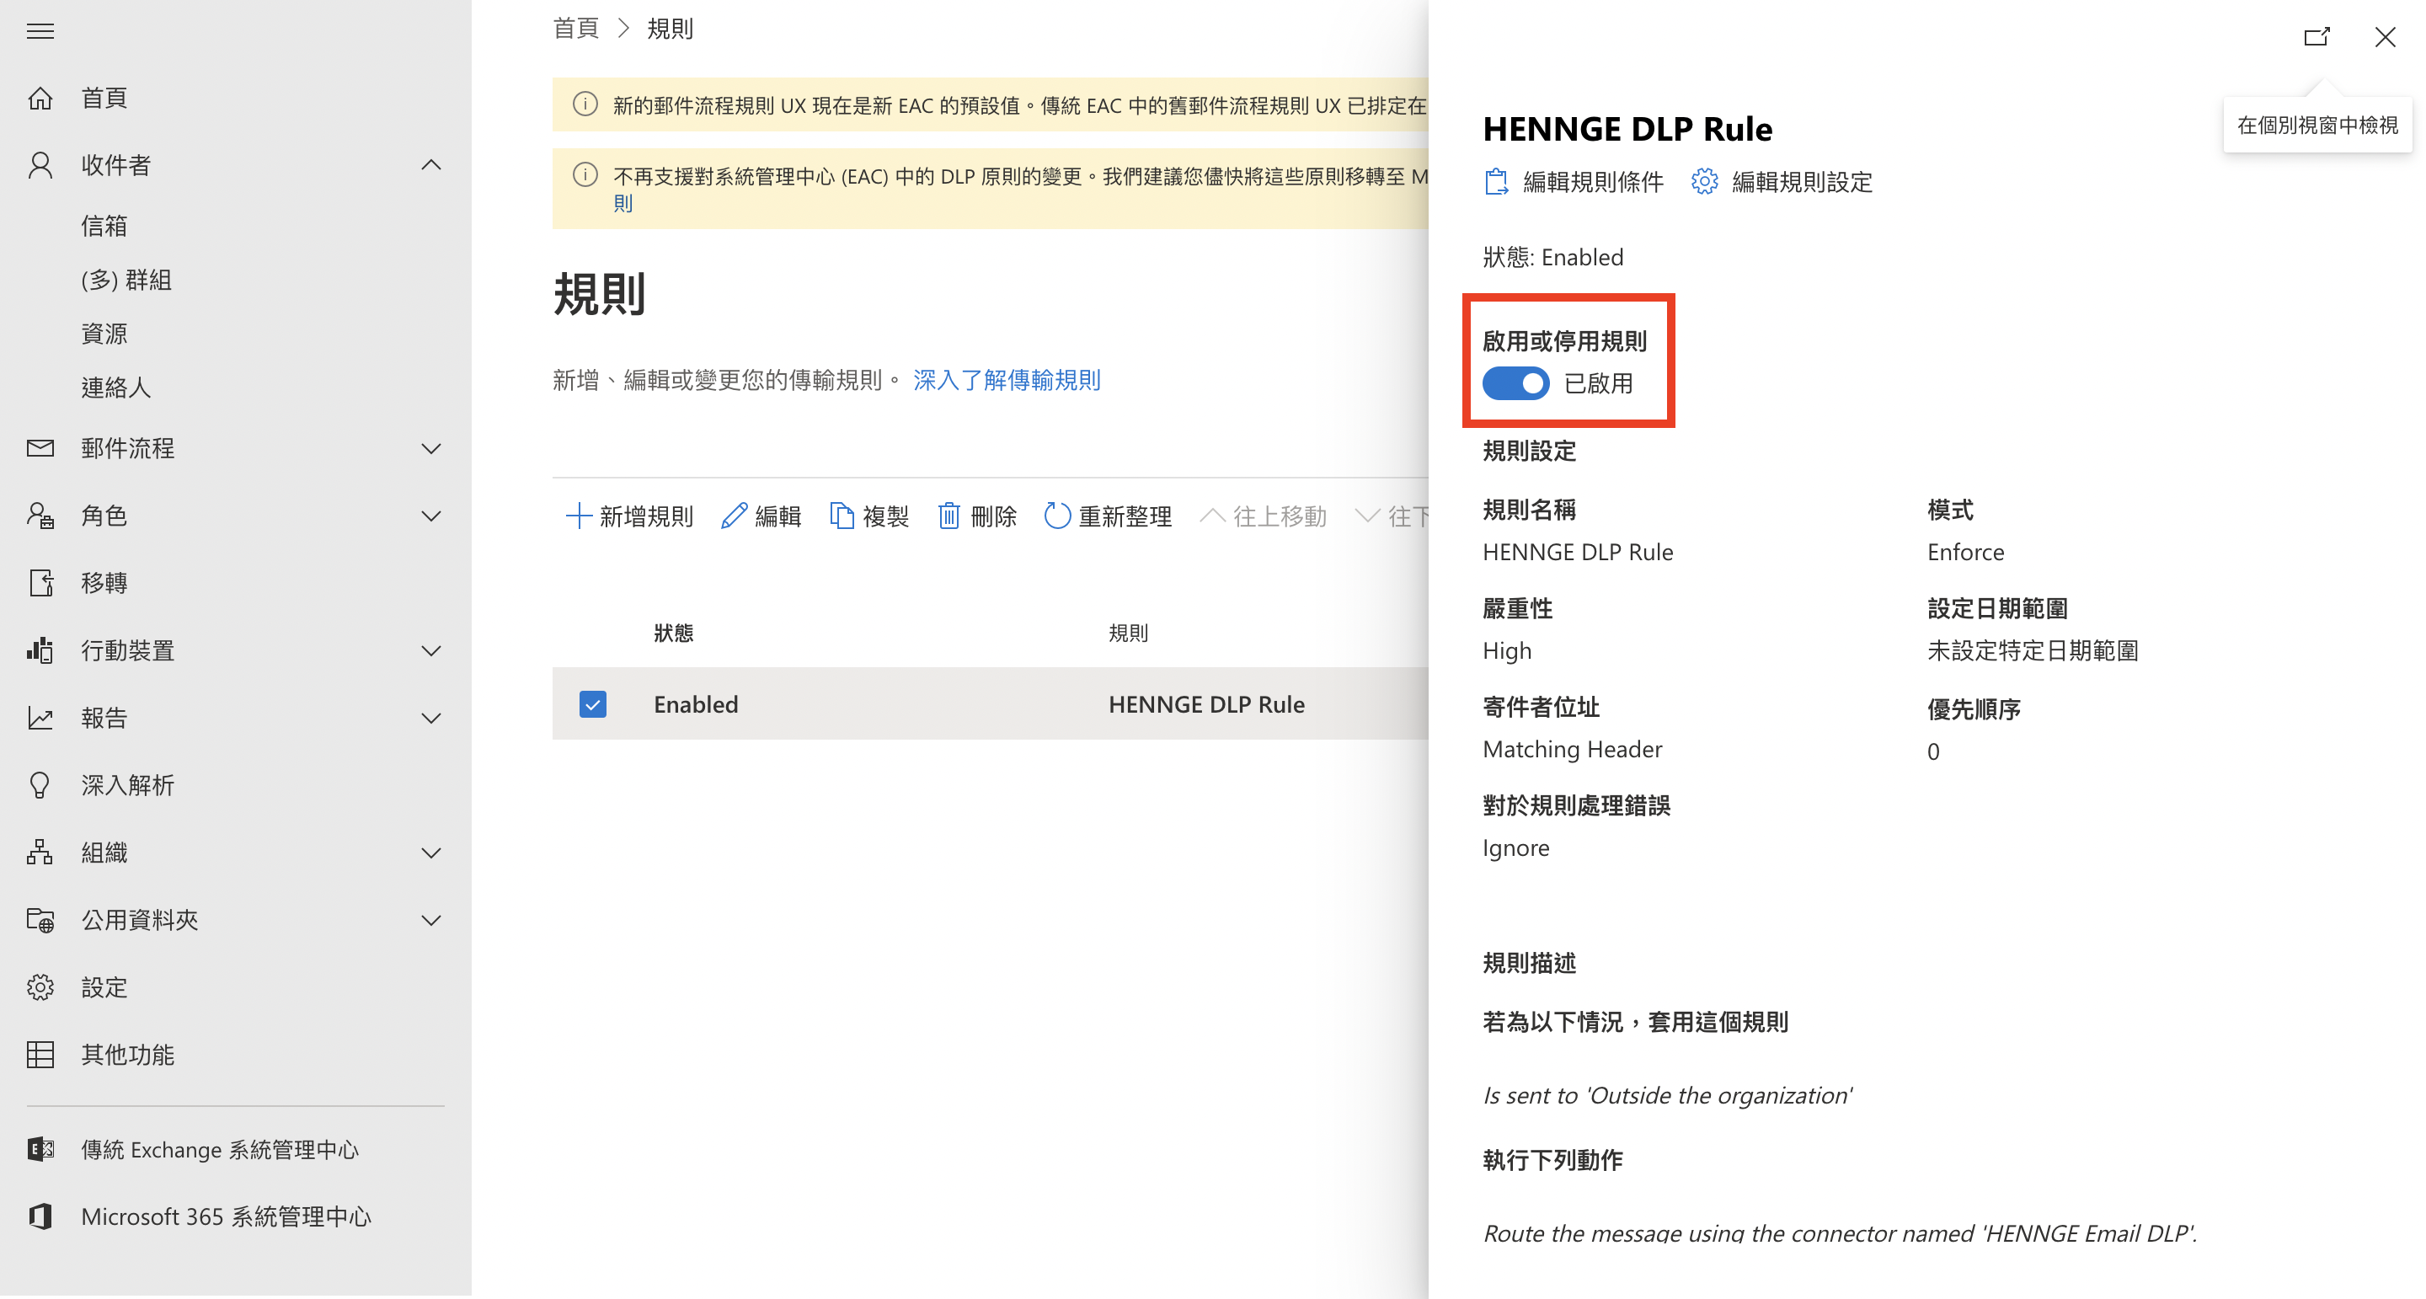Click the lightbulb icon for 深入解析
Image resolution: width=2426 pixels, height=1299 pixels.
40,784
